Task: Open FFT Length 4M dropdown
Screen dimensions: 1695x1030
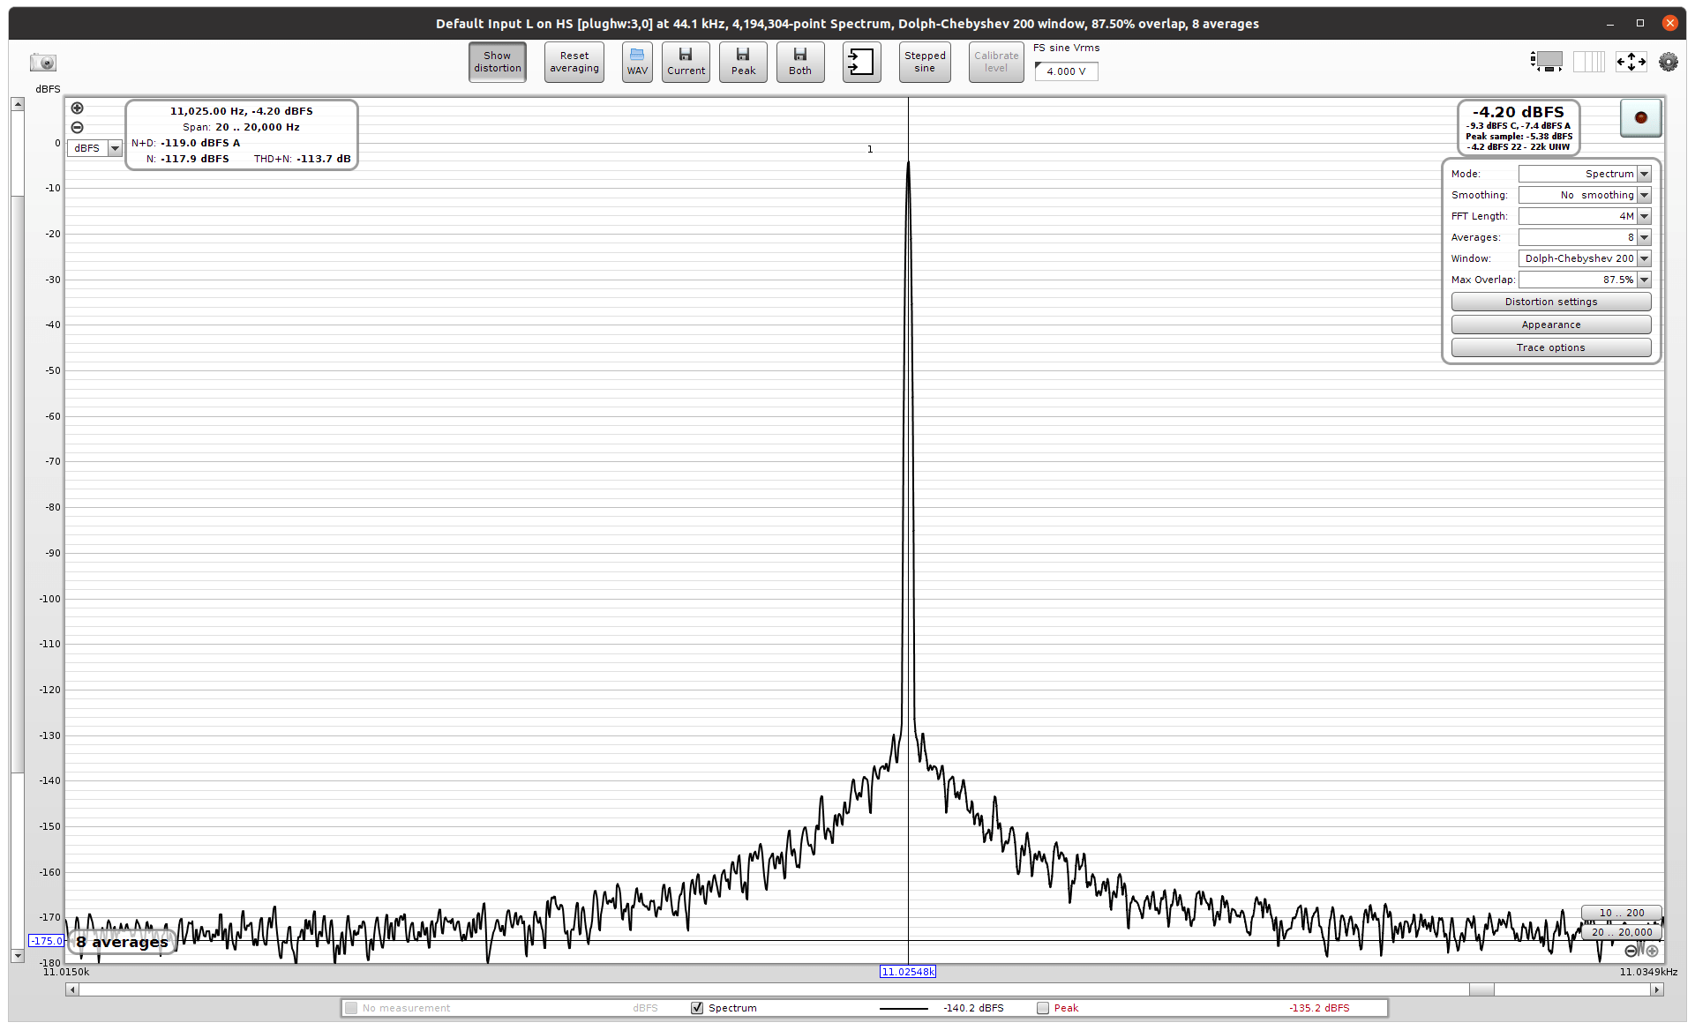Action: coord(1585,216)
